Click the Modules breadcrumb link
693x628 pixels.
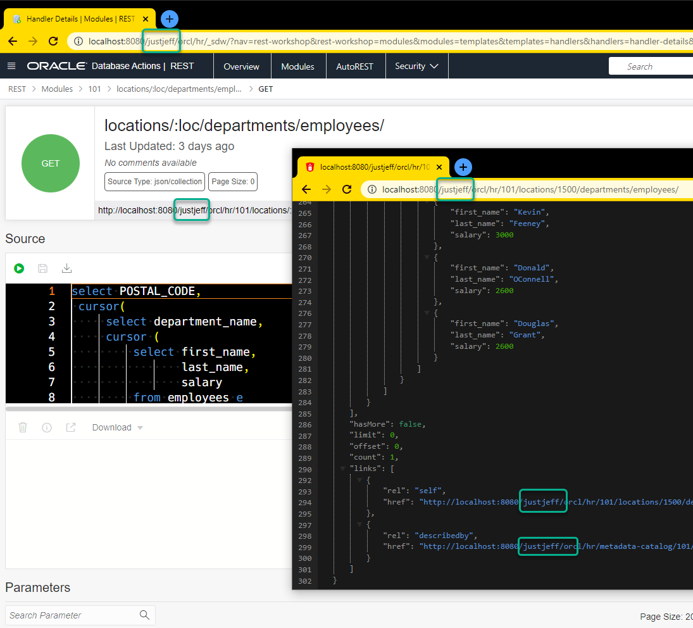click(57, 89)
